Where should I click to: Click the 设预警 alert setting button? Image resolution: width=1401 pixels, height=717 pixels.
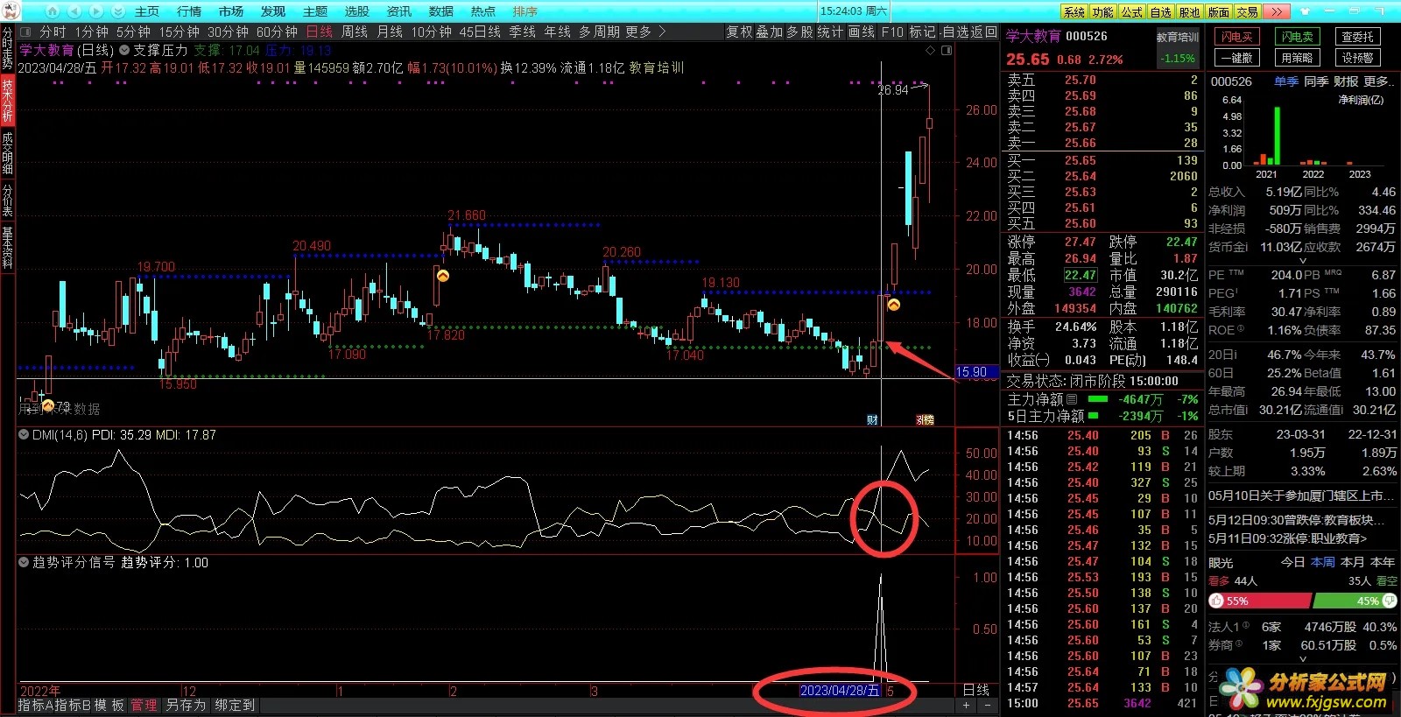(x=1357, y=58)
